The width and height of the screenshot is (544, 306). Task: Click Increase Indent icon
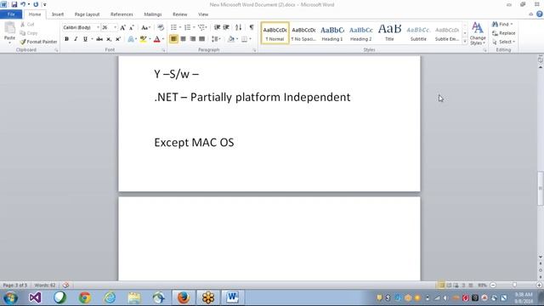pos(226,27)
